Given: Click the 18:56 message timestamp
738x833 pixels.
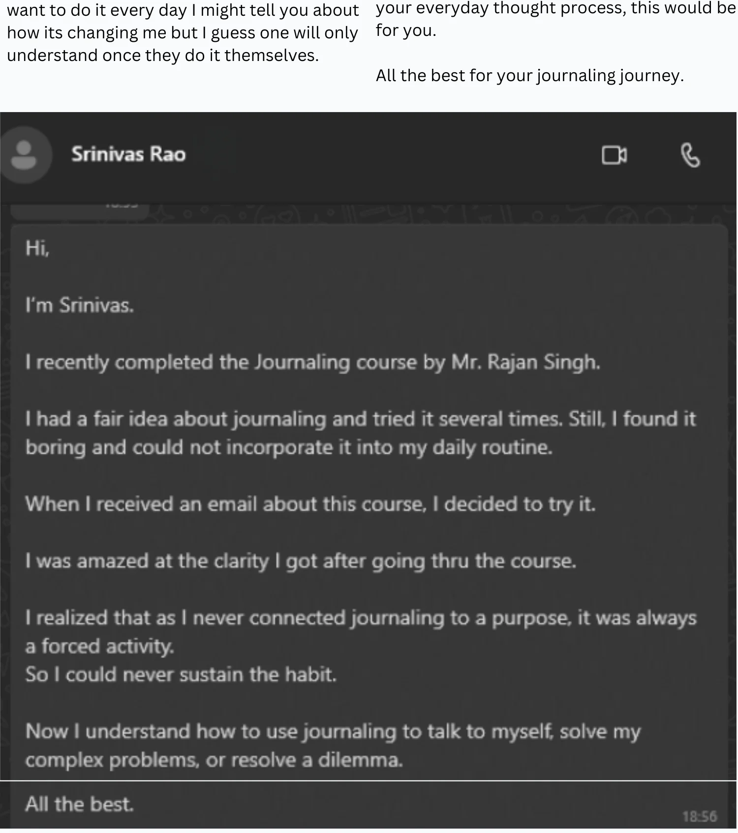Looking at the screenshot, I should point(699,817).
